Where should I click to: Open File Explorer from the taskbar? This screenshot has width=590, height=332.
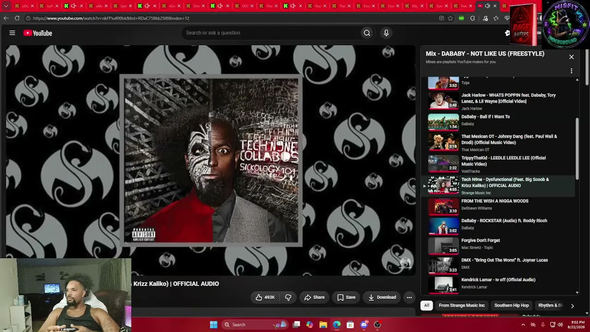(323, 325)
